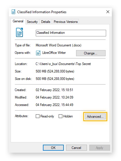Switch to the Security tab
This screenshot has width=121, height=161.
click(32, 22)
